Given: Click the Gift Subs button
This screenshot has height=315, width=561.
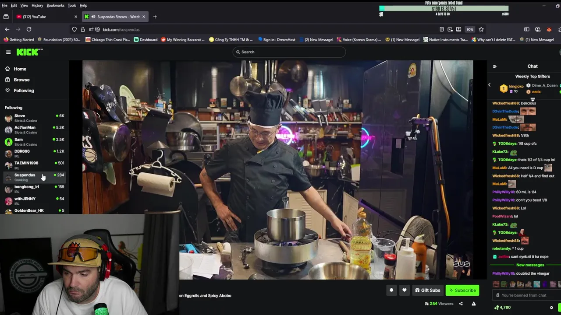Looking at the screenshot, I should coord(428,290).
